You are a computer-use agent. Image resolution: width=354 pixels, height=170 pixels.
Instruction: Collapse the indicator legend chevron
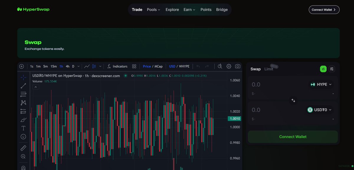(x=35, y=87)
